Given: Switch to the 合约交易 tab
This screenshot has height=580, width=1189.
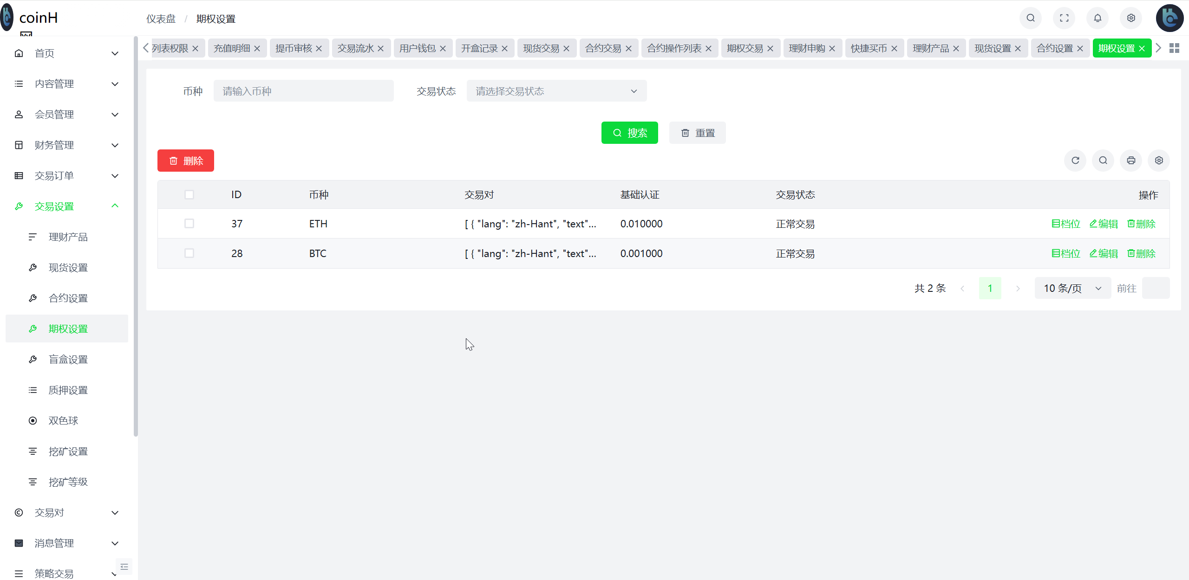Looking at the screenshot, I should (604, 48).
